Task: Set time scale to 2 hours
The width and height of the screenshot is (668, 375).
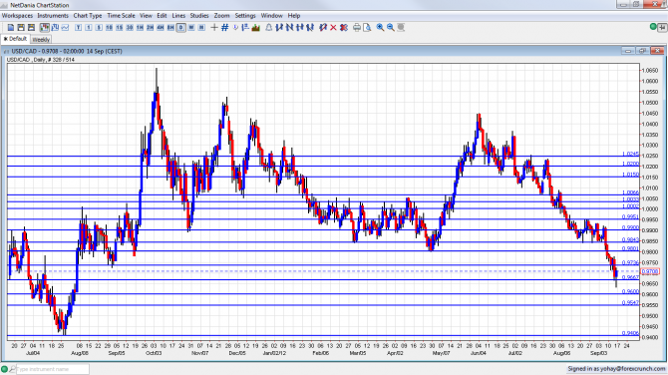Action: click(150, 27)
